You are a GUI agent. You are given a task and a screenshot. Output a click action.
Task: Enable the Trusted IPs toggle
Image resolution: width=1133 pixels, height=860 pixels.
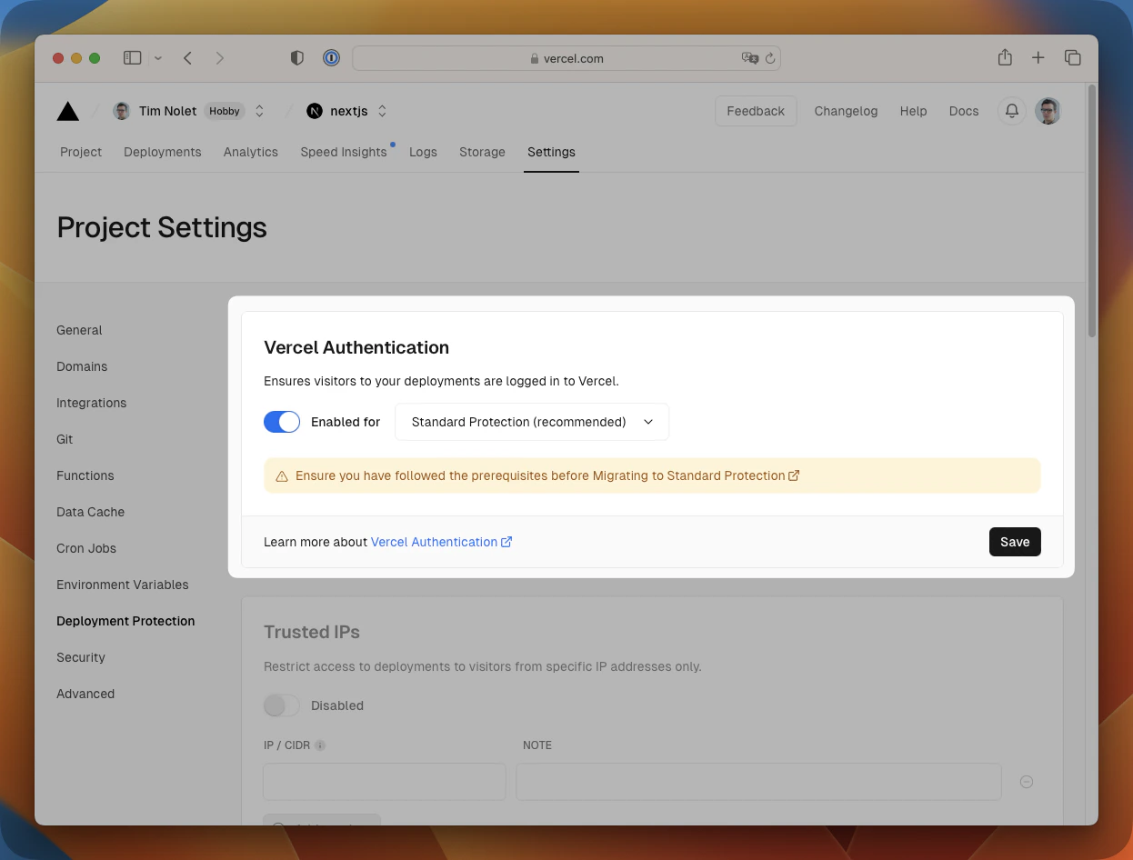click(282, 705)
